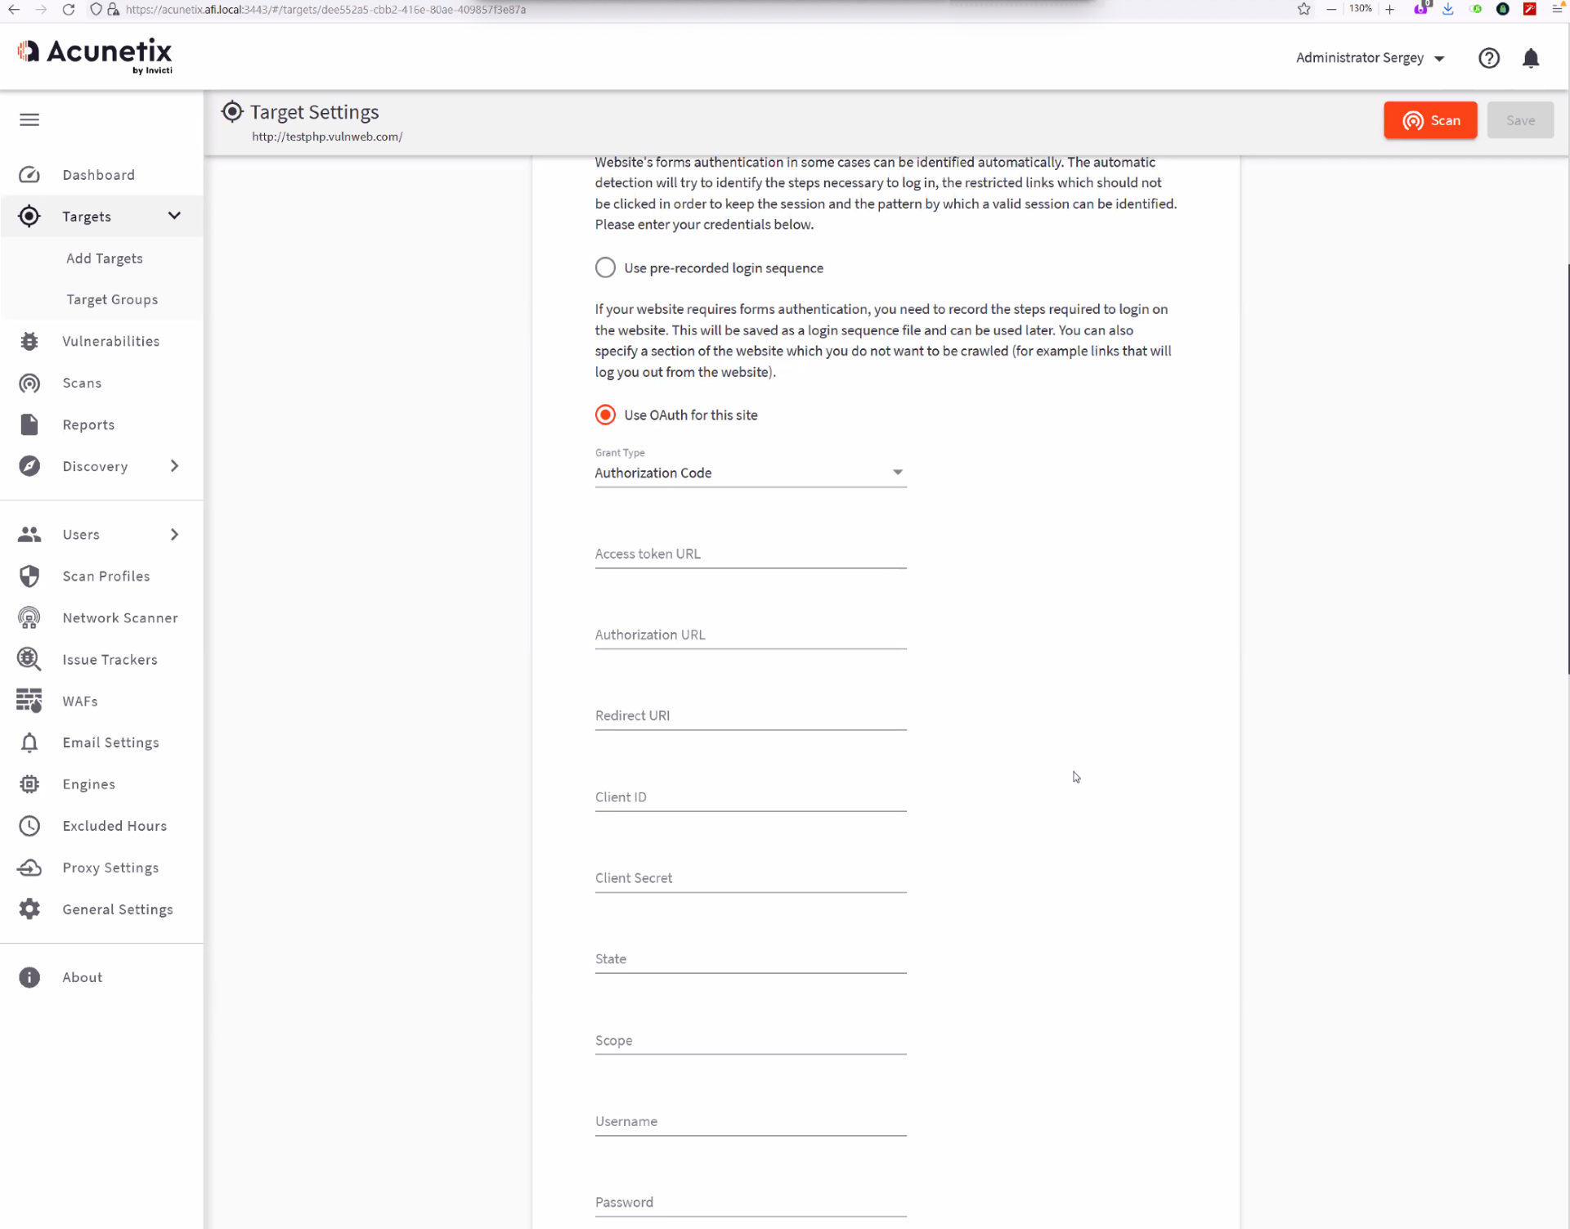The height and width of the screenshot is (1229, 1570).
Task: Click the Access token URL field
Action: [750, 554]
